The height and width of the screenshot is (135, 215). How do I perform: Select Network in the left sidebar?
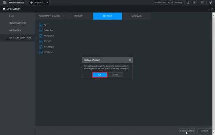[15, 30]
